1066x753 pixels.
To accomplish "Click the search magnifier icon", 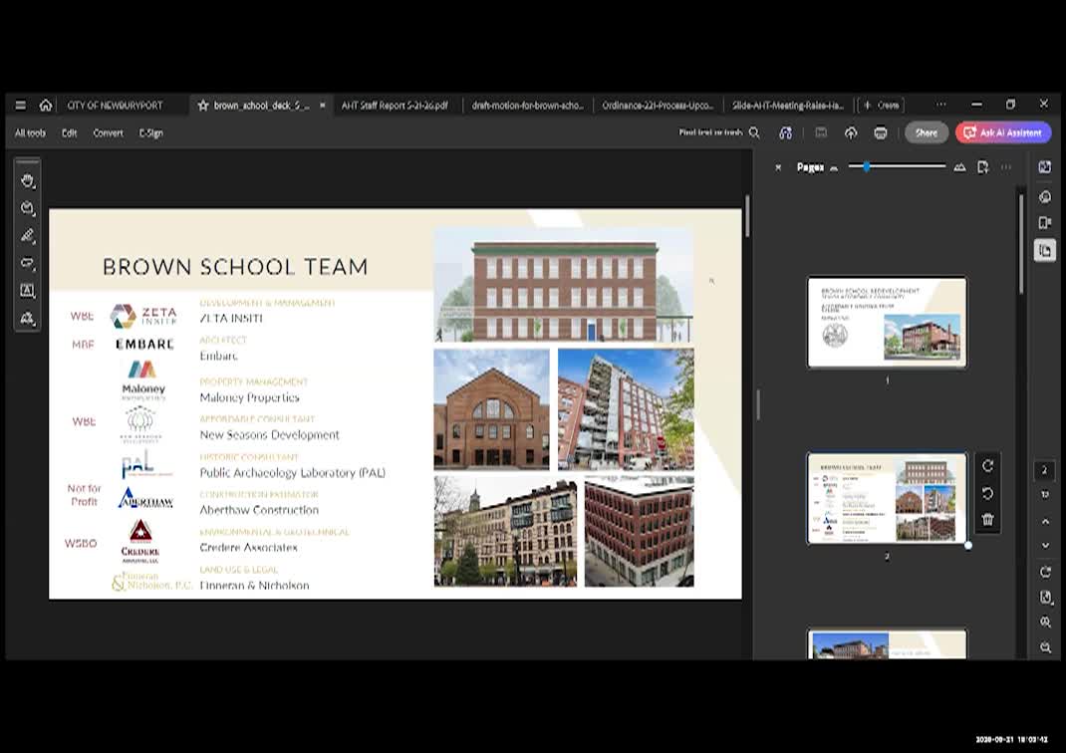I will pos(754,132).
